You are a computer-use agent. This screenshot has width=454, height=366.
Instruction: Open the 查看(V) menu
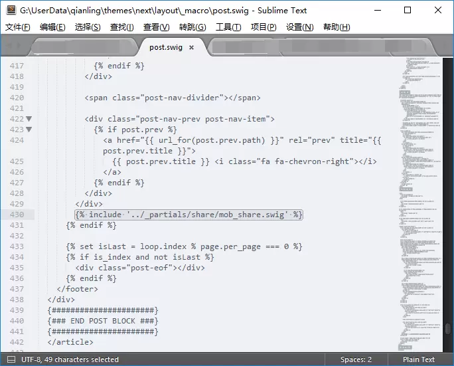156,27
